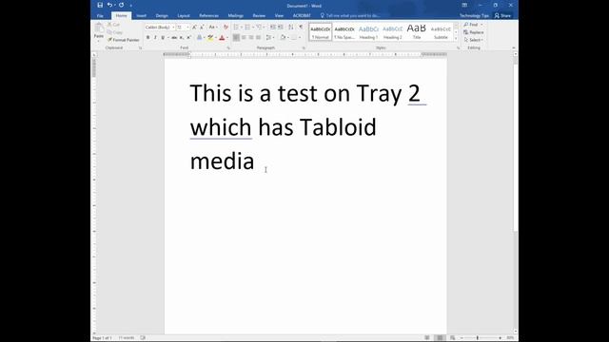The height and width of the screenshot is (342, 609).
Task: Start a bulleted list
Action: 236,28
